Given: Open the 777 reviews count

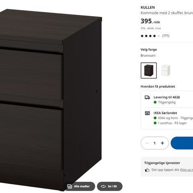Looking at the screenshot, I should click(166, 36).
